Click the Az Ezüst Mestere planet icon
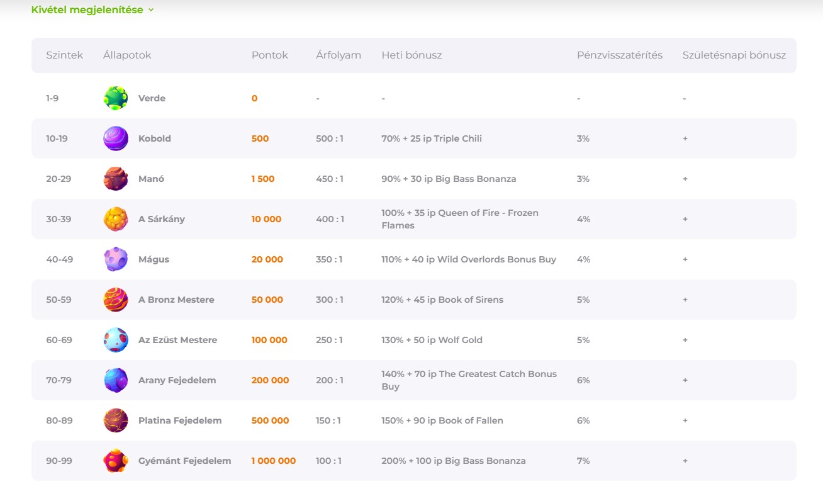823x484 pixels. (x=116, y=340)
